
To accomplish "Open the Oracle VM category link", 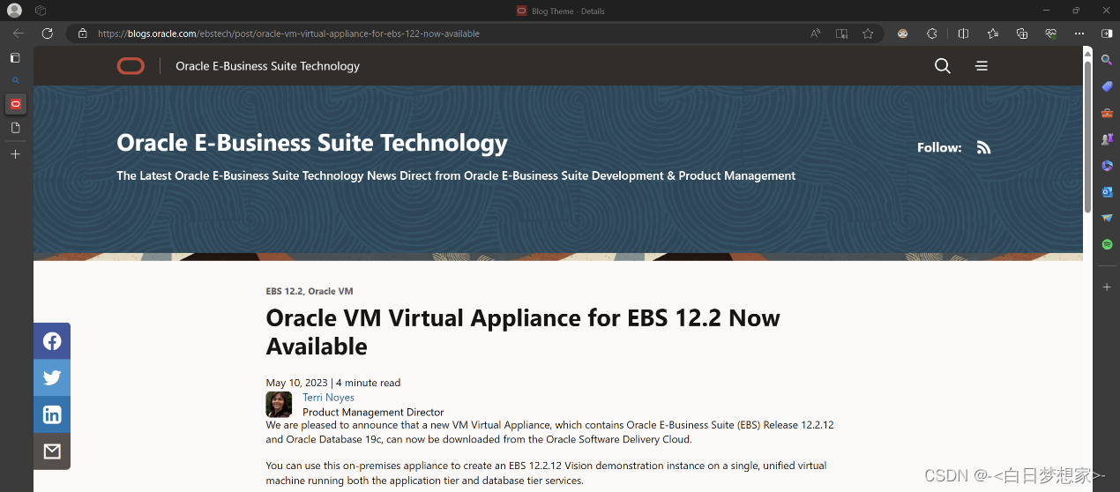I will tap(331, 291).
